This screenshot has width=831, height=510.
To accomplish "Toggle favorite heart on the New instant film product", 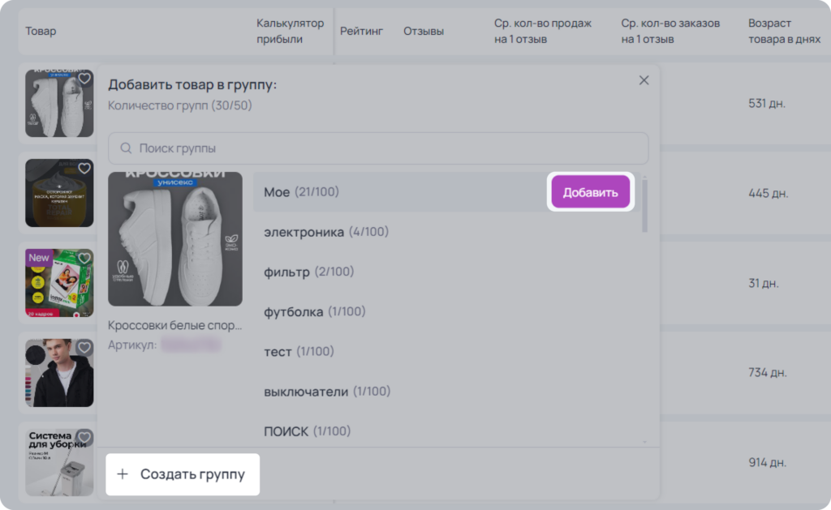I will 84,258.
